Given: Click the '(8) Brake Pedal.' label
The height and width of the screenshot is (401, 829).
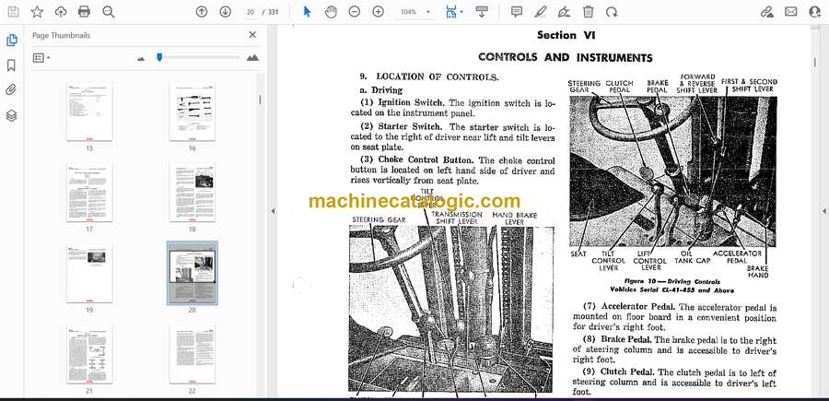Looking at the screenshot, I should click(617, 339).
